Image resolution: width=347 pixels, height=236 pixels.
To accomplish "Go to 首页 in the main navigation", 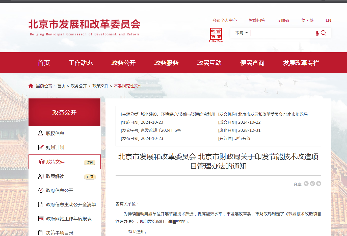I will (x=44, y=63).
